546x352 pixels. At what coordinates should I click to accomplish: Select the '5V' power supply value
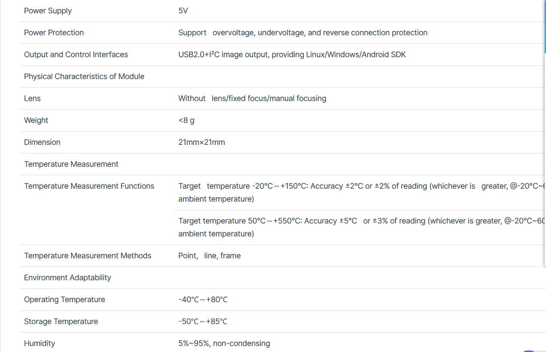point(183,11)
